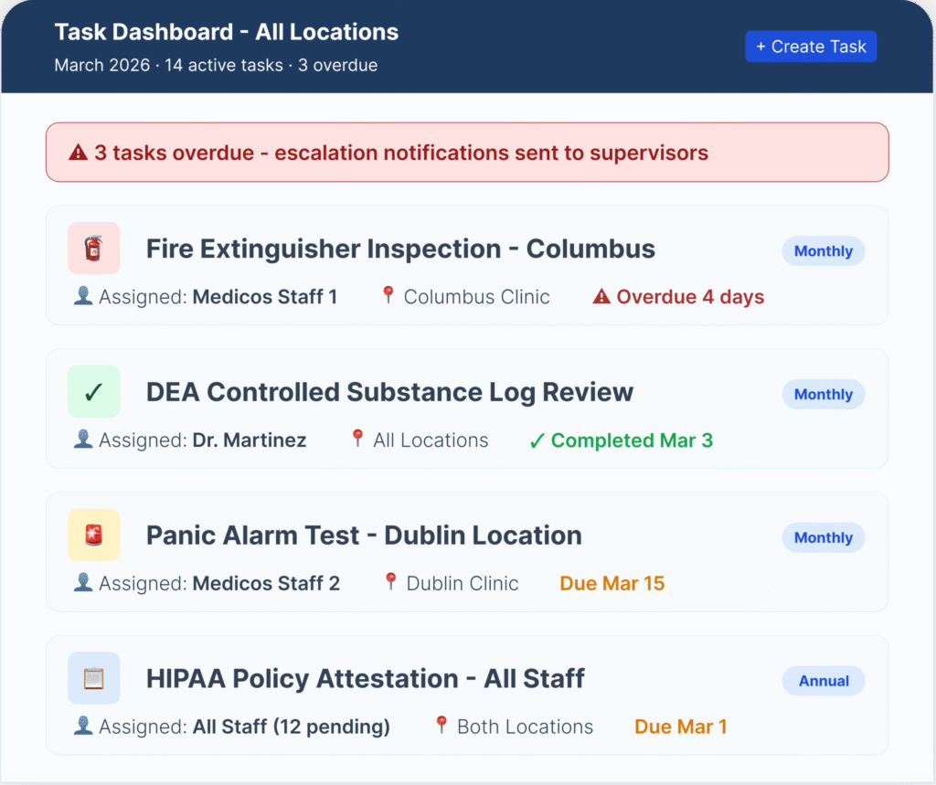Open the DEA Controlled Substance Log Review title
936x785 pixels.
pos(389,392)
